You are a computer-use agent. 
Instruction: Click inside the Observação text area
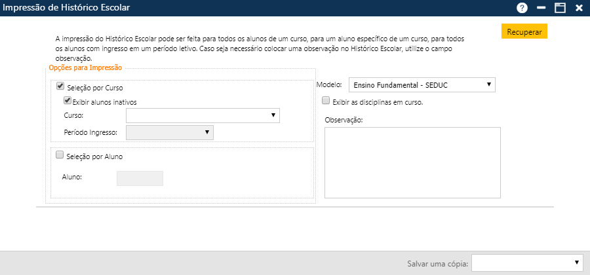412,162
